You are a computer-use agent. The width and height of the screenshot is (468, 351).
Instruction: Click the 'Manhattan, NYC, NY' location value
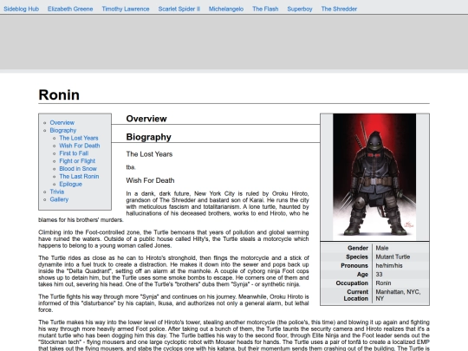tap(398, 296)
